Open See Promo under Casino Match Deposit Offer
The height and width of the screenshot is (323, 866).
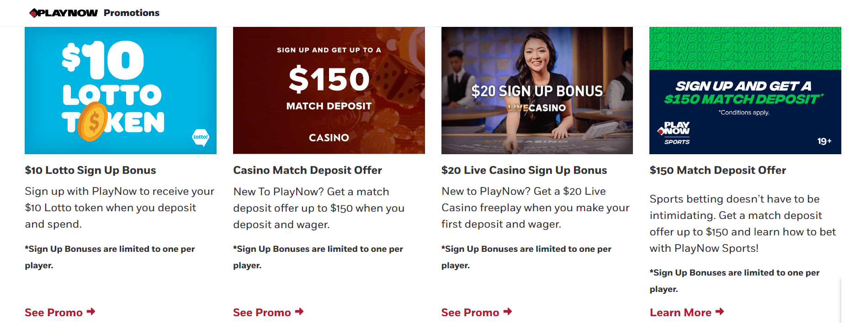pyautogui.click(x=261, y=313)
